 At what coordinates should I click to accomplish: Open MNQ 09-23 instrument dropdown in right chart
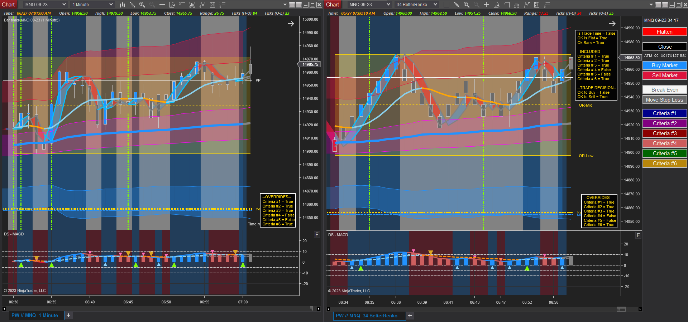(x=369, y=5)
